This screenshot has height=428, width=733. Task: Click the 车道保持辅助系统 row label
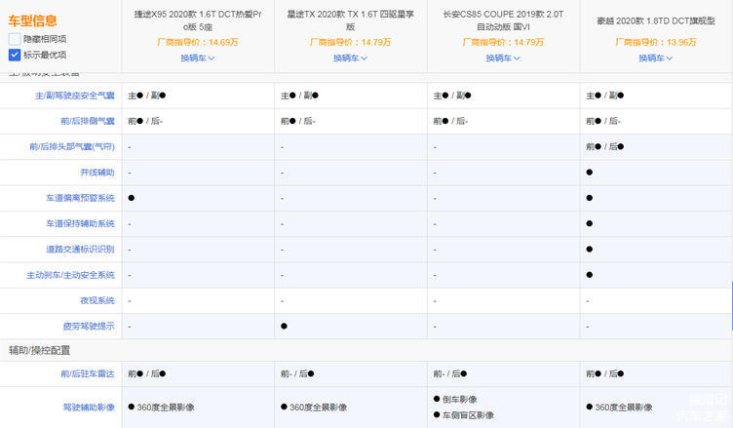[x=80, y=223]
